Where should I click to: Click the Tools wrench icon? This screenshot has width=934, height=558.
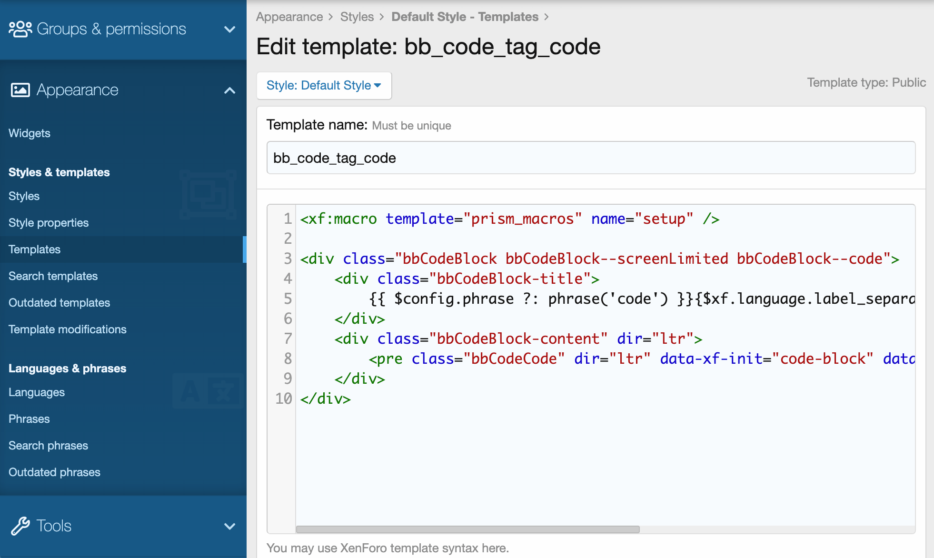point(20,526)
